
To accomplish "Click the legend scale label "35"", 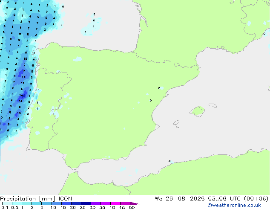I will tap(102, 207).
